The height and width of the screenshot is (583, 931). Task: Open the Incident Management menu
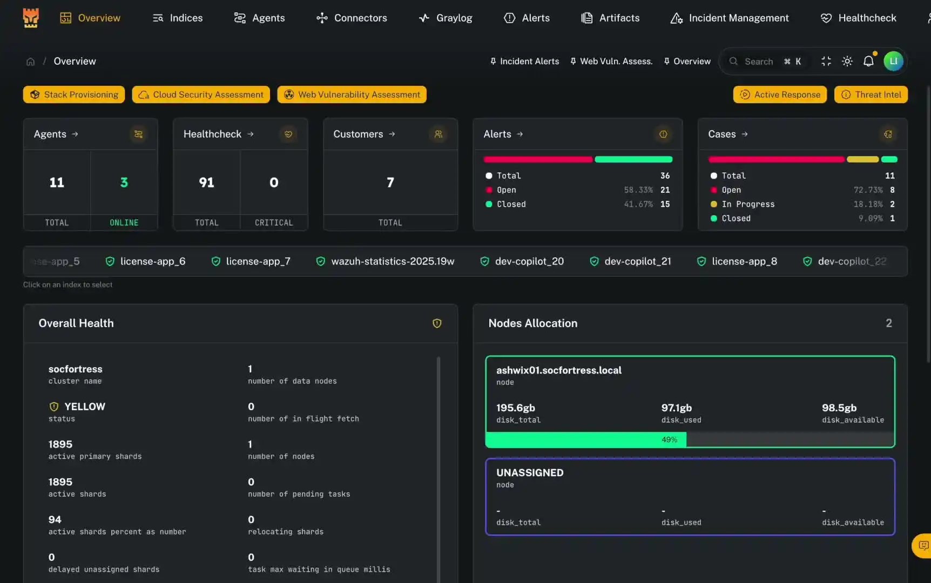coord(730,18)
